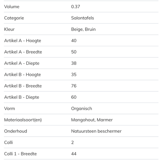The image size is (162, 162).
Task: Click the Volume value 0.37
Action: tap(75, 6)
